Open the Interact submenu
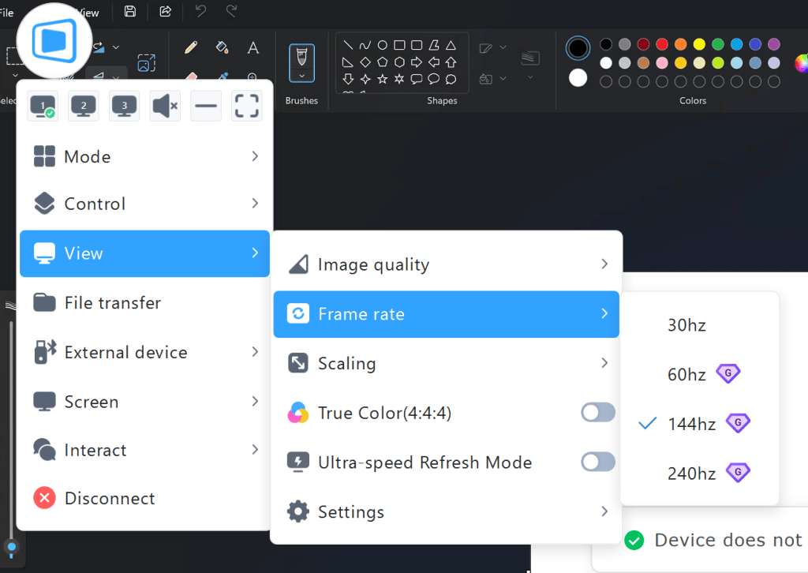This screenshot has width=808, height=573. pos(145,451)
